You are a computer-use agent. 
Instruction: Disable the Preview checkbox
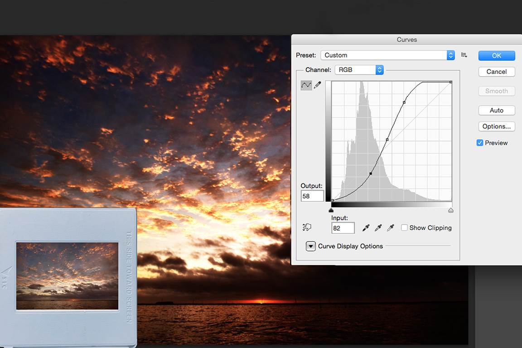point(480,143)
